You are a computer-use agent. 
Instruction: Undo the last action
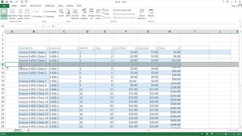[x=11, y=2]
